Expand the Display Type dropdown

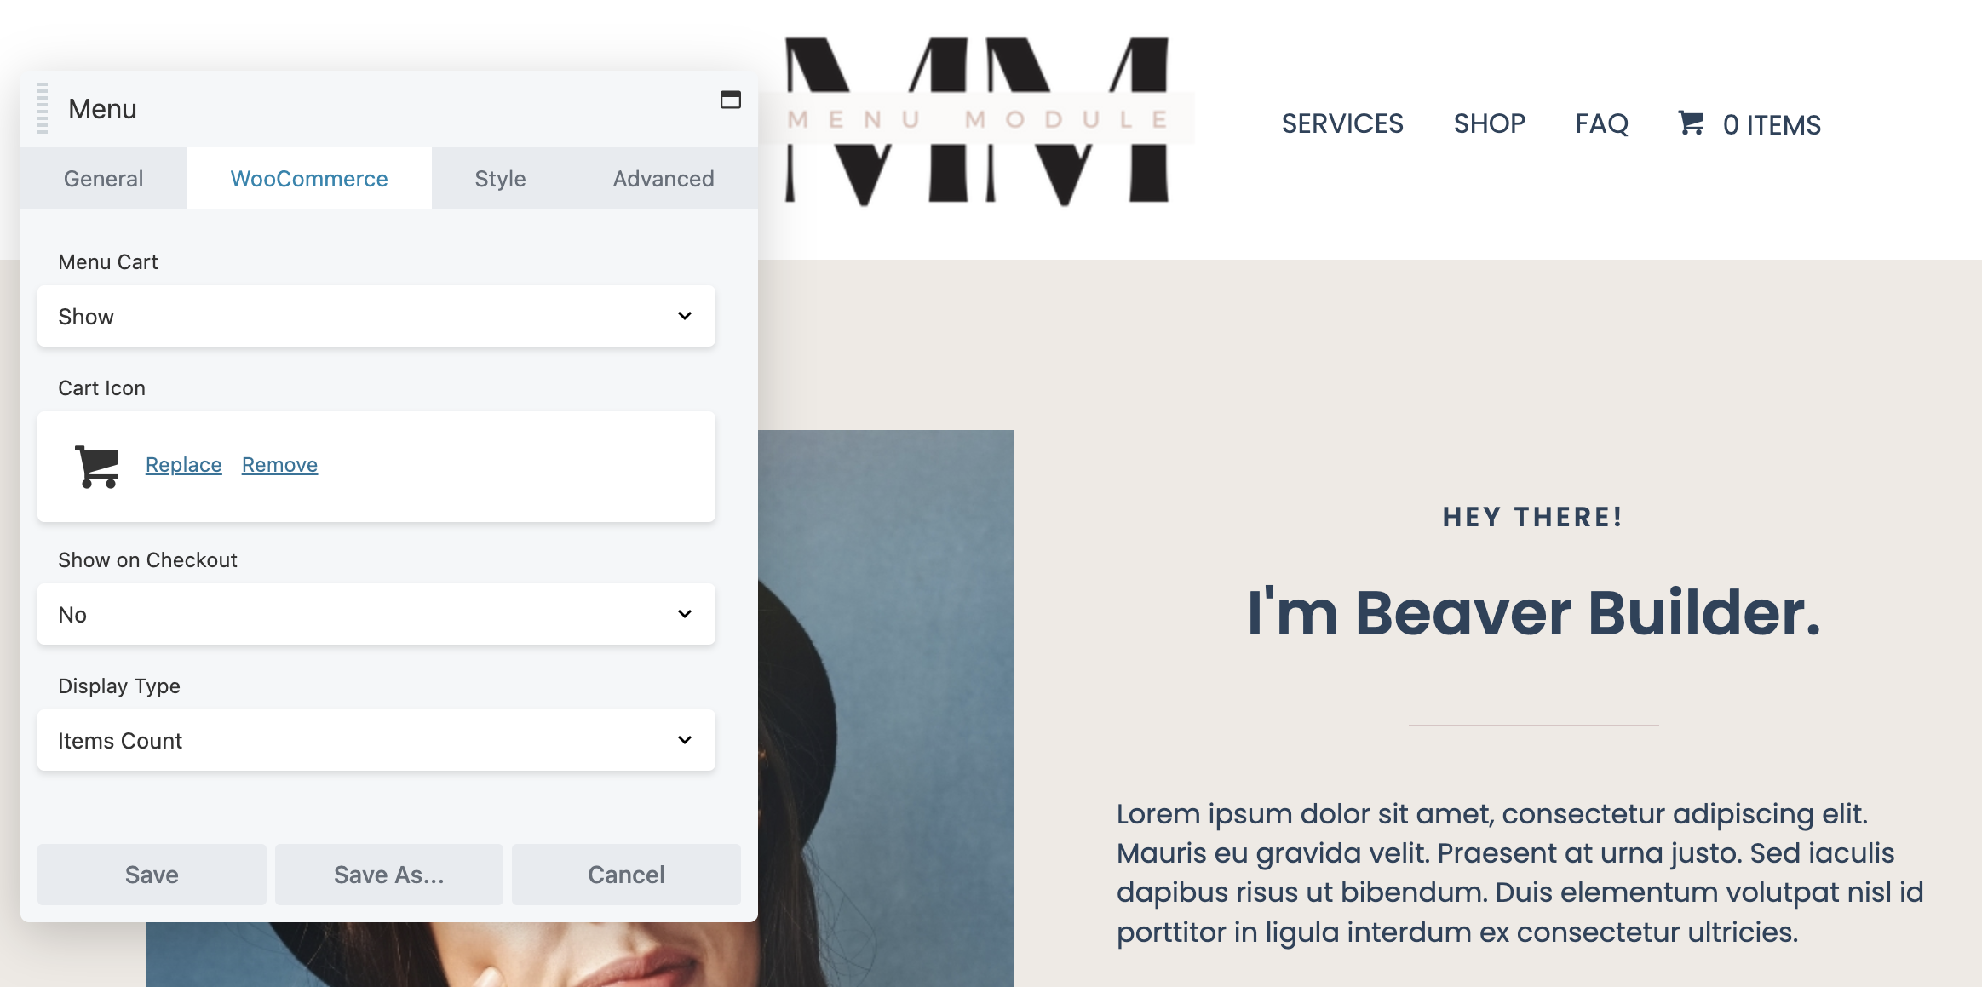click(376, 739)
